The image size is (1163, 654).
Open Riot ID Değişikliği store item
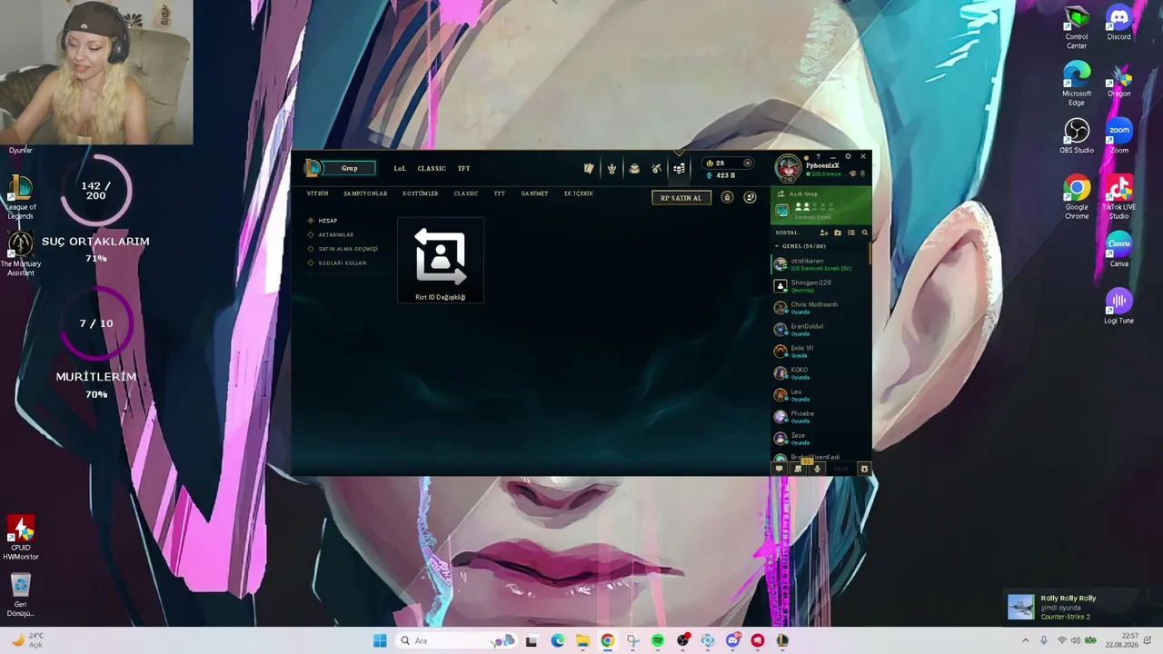[x=441, y=260]
